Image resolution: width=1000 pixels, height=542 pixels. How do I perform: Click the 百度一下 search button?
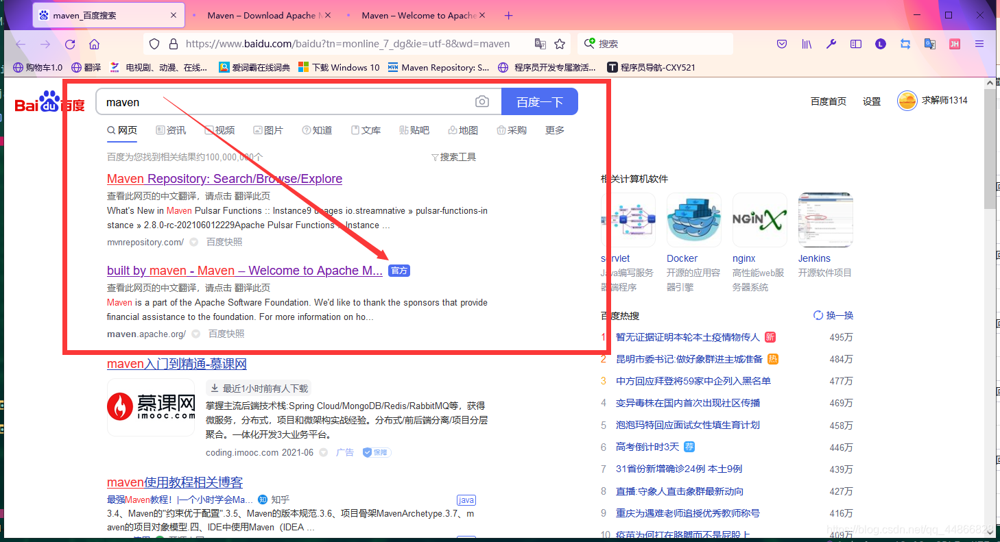coord(540,101)
